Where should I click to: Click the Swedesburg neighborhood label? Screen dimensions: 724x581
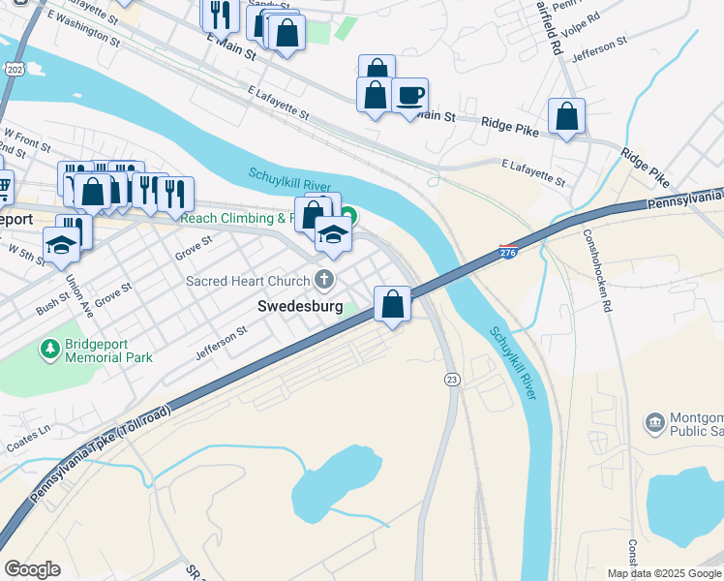pyautogui.click(x=300, y=306)
